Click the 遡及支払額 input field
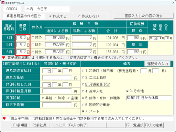 point(57,77)
